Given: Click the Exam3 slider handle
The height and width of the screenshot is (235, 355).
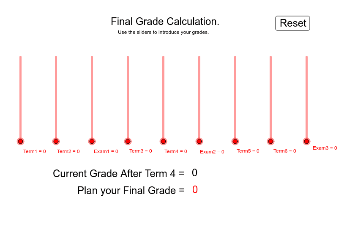Looking at the screenshot, I should tap(306, 142).
